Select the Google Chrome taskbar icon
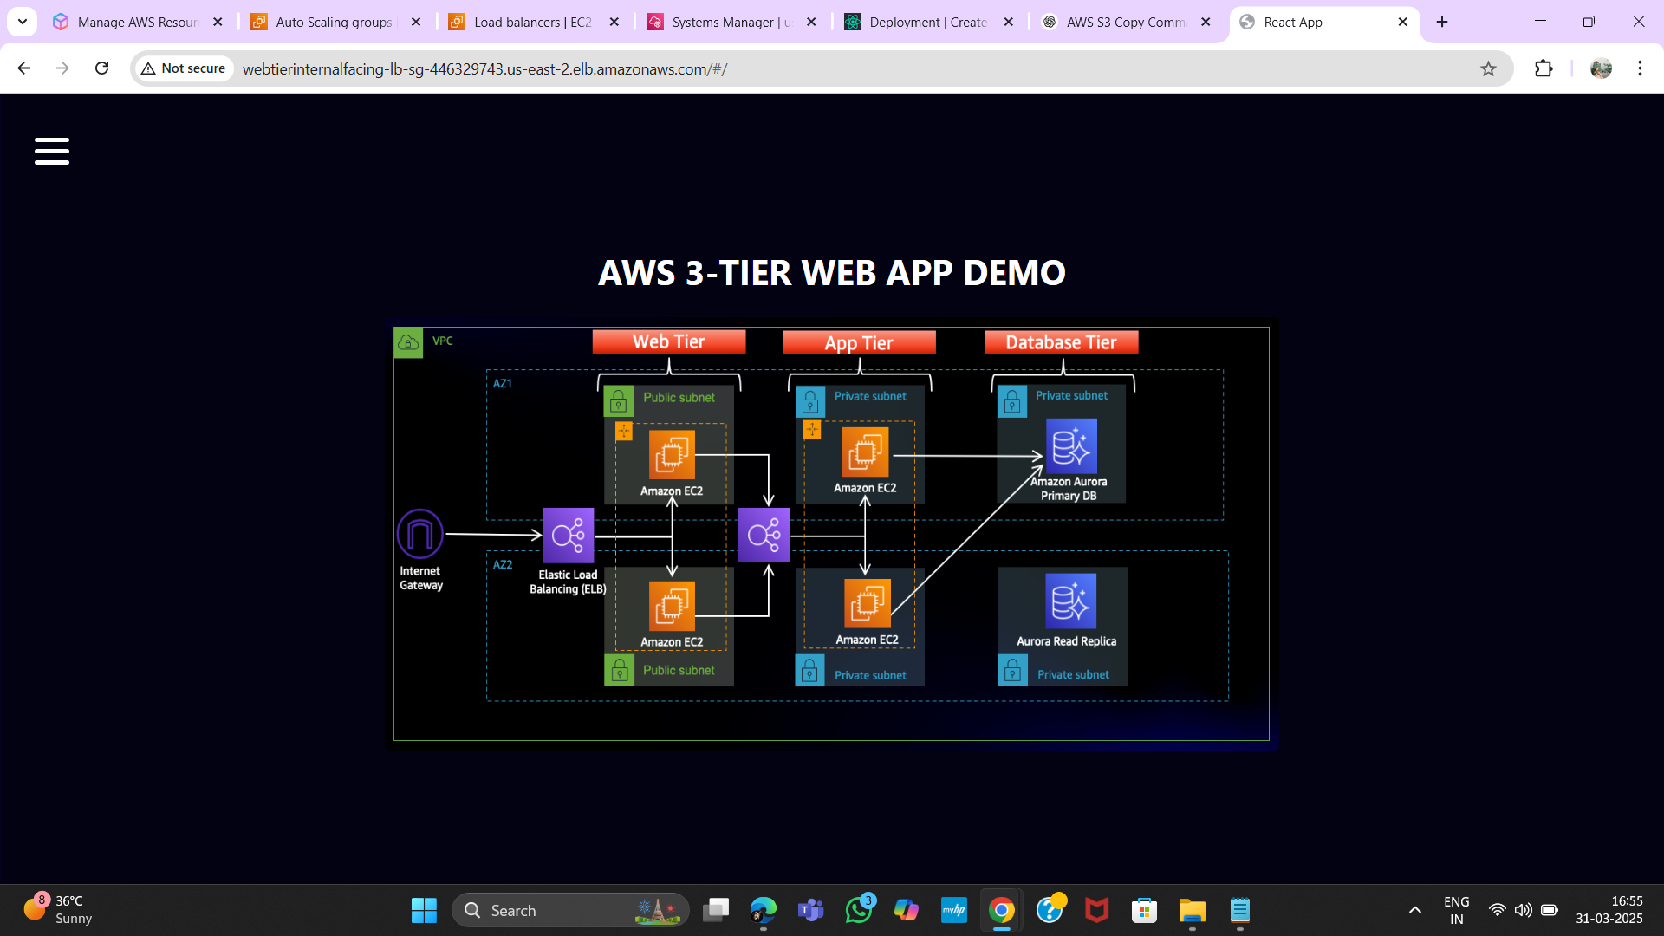Viewport: 1664px width, 936px height. pyautogui.click(x=1002, y=910)
